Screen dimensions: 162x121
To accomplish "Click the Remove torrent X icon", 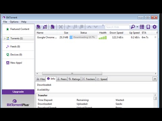I will pos(61,27).
